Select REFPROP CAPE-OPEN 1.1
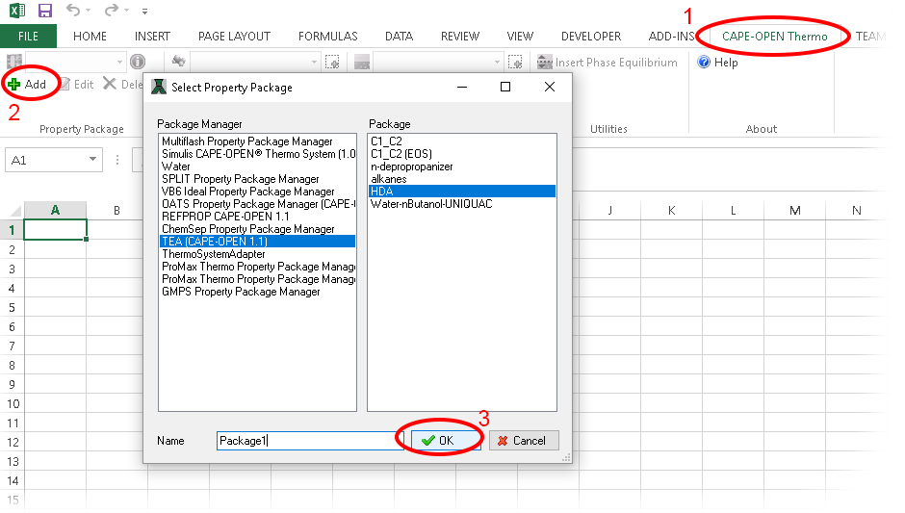Screen dimensions: 905x513 [257, 217]
